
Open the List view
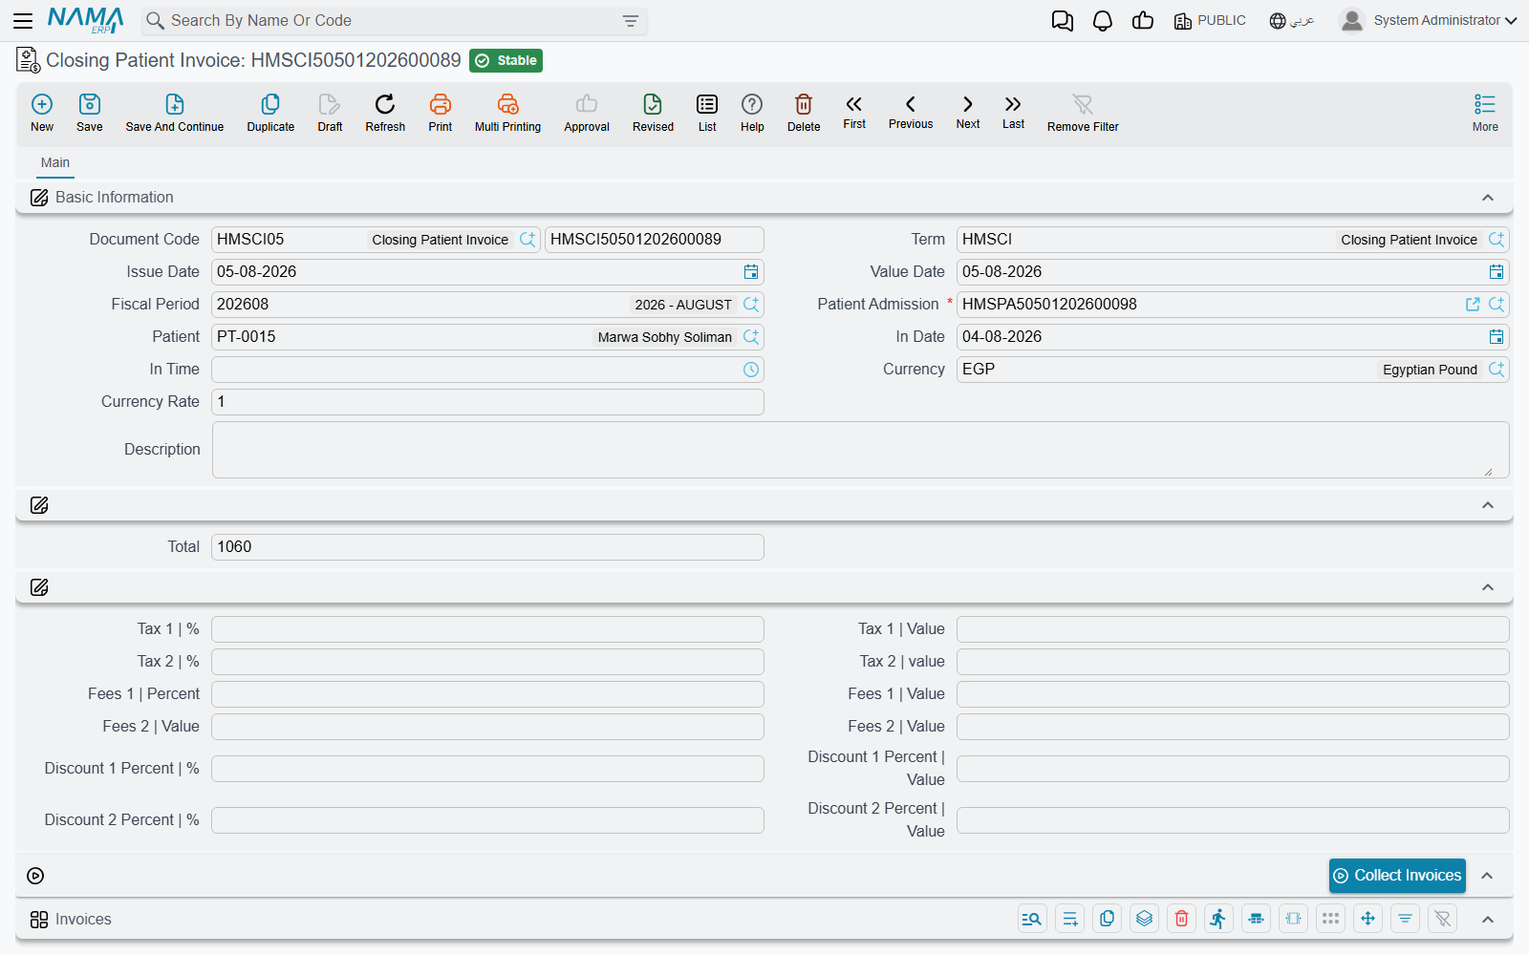707,104
